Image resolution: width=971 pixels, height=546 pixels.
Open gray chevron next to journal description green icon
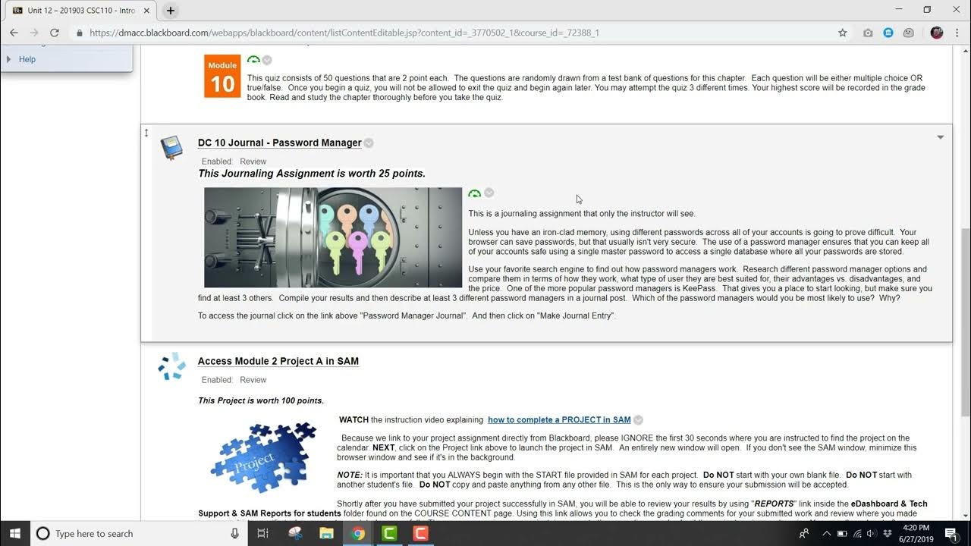(x=489, y=193)
